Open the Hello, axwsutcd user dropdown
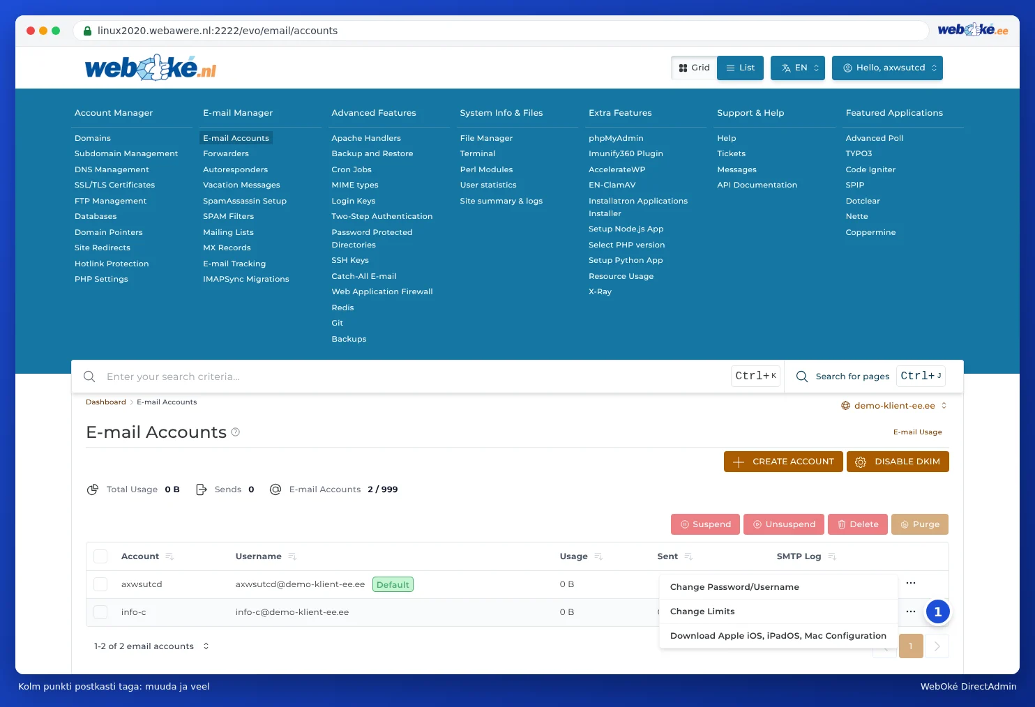Viewport: 1035px width, 707px height. 887,68
